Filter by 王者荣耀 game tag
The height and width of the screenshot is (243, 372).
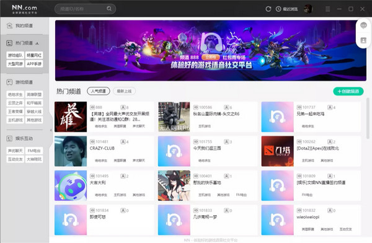(x=15, y=112)
